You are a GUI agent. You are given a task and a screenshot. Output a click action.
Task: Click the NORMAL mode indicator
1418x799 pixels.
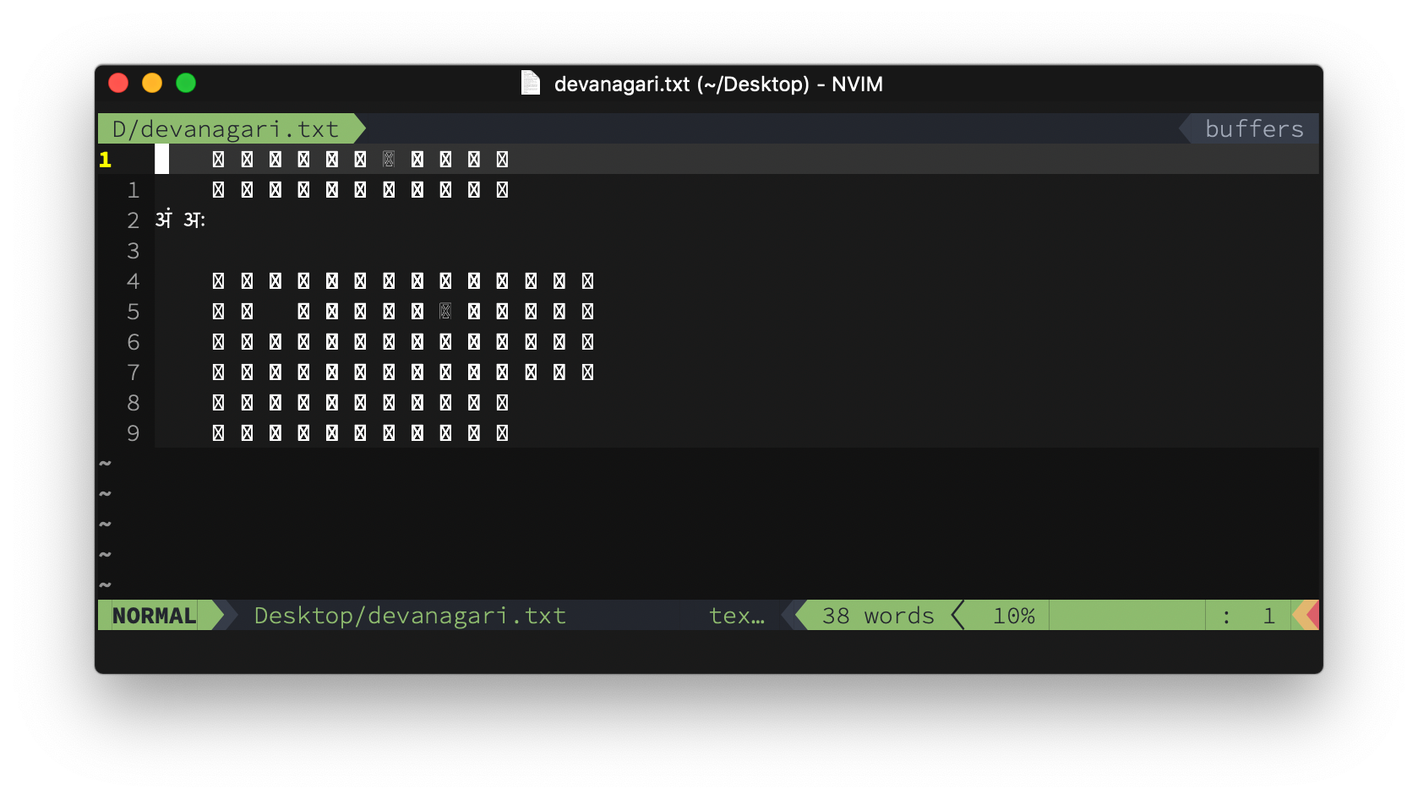click(x=155, y=616)
